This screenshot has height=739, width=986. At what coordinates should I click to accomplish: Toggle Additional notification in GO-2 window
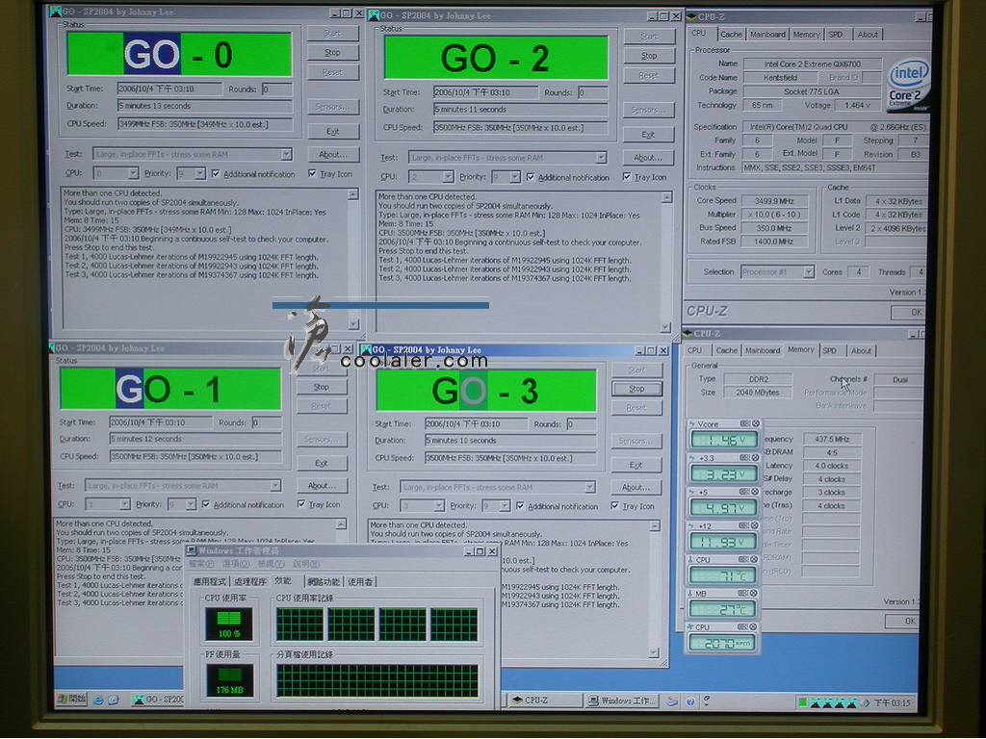(531, 177)
